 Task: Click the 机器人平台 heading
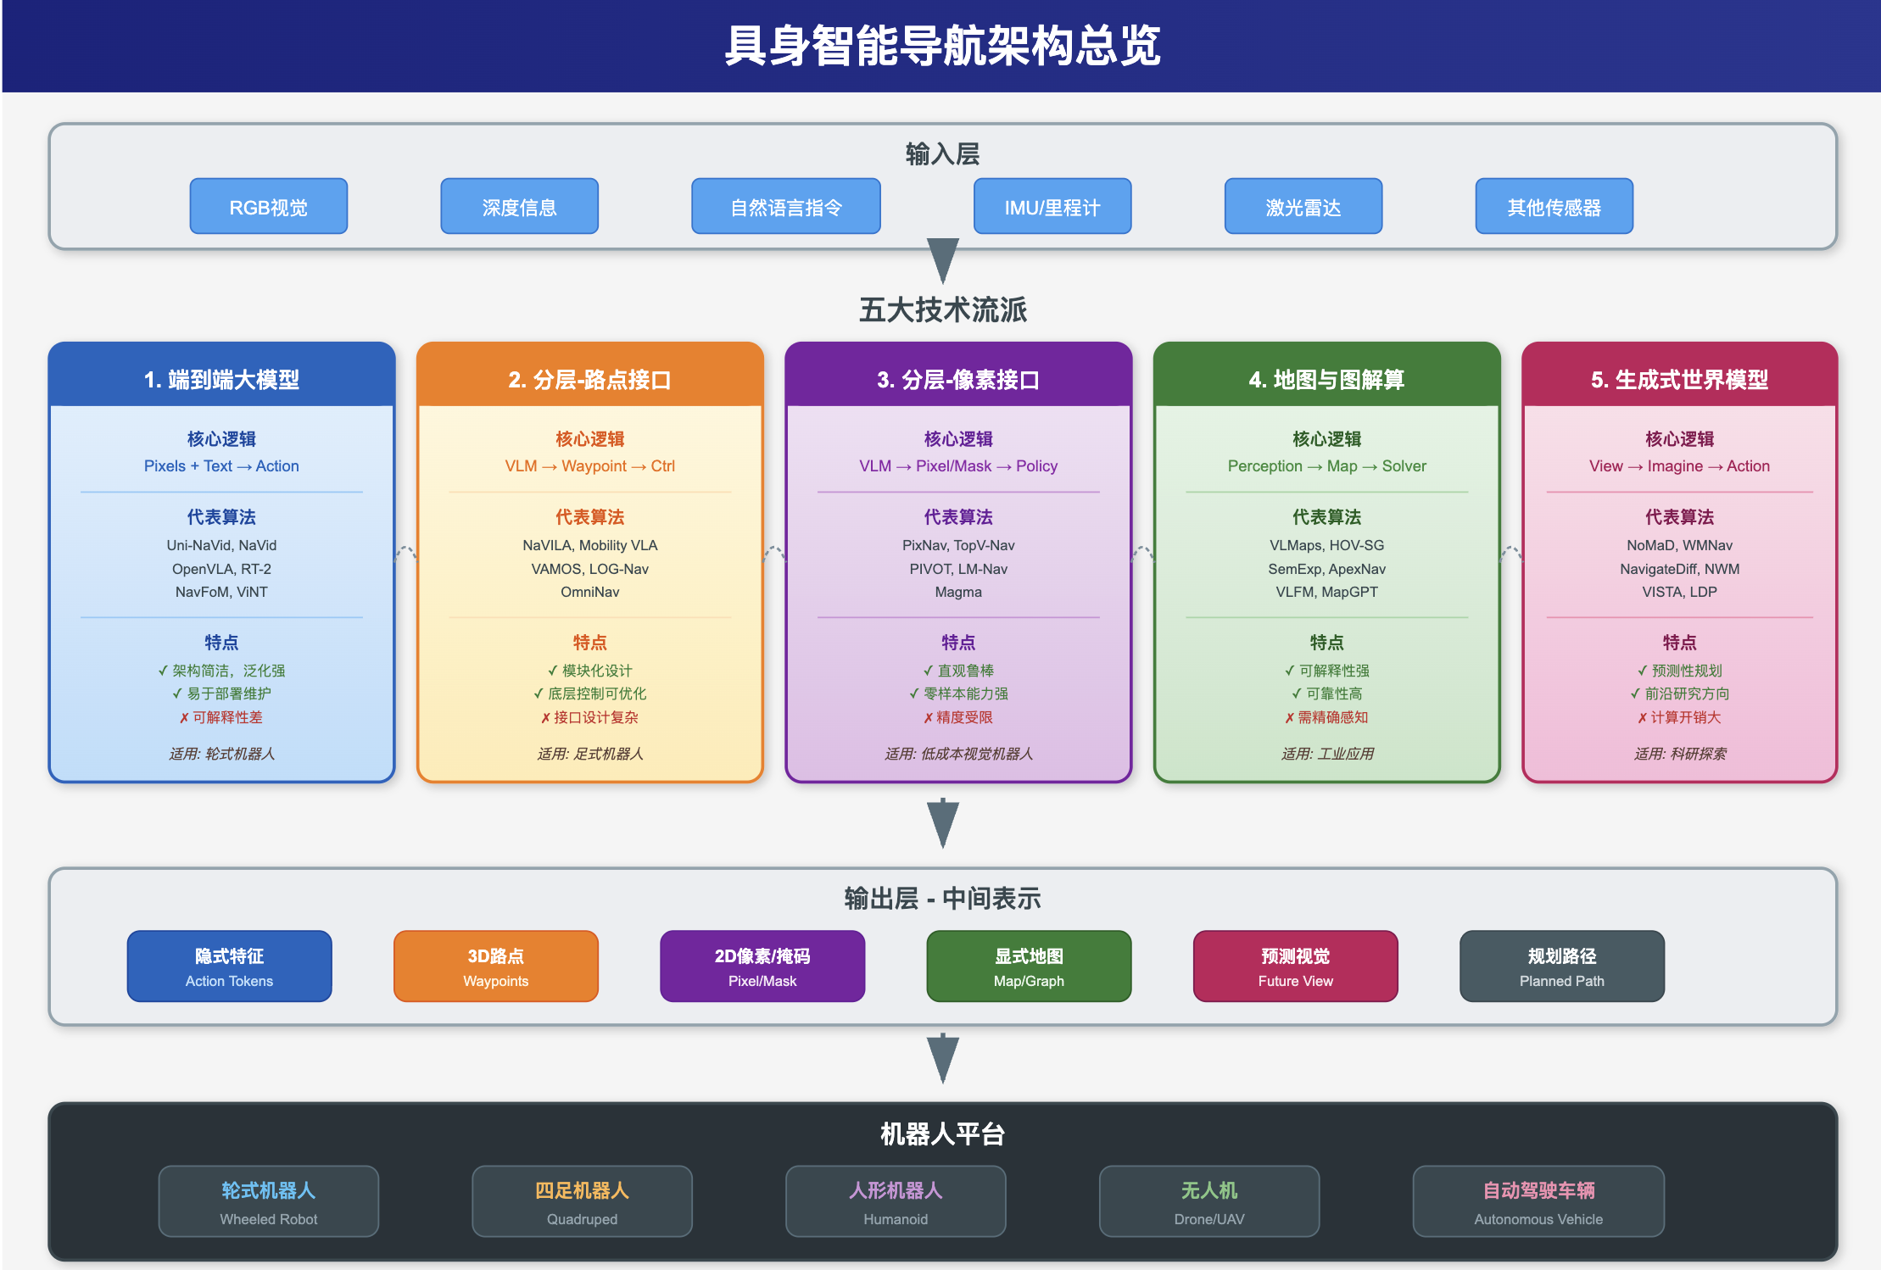tap(942, 1134)
